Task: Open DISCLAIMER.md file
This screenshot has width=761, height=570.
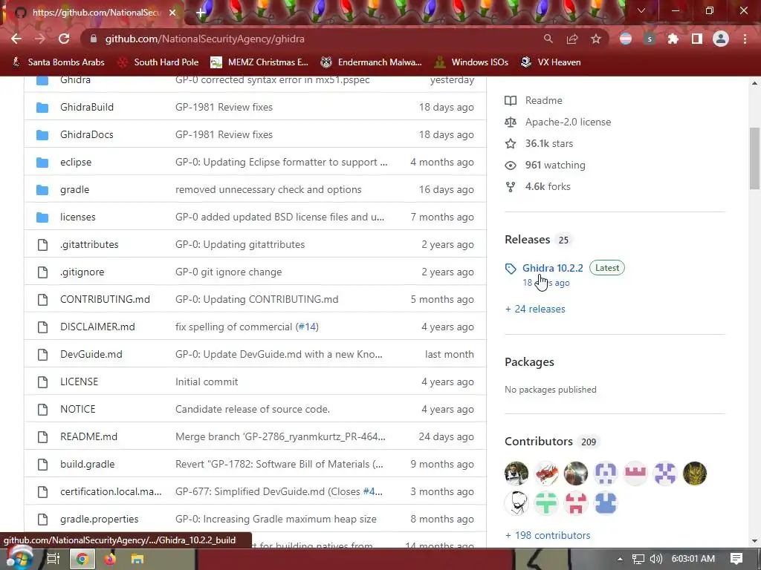Action: pyautogui.click(x=97, y=327)
